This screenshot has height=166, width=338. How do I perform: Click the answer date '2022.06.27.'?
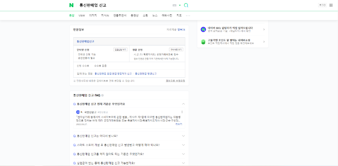coord(81,124)
